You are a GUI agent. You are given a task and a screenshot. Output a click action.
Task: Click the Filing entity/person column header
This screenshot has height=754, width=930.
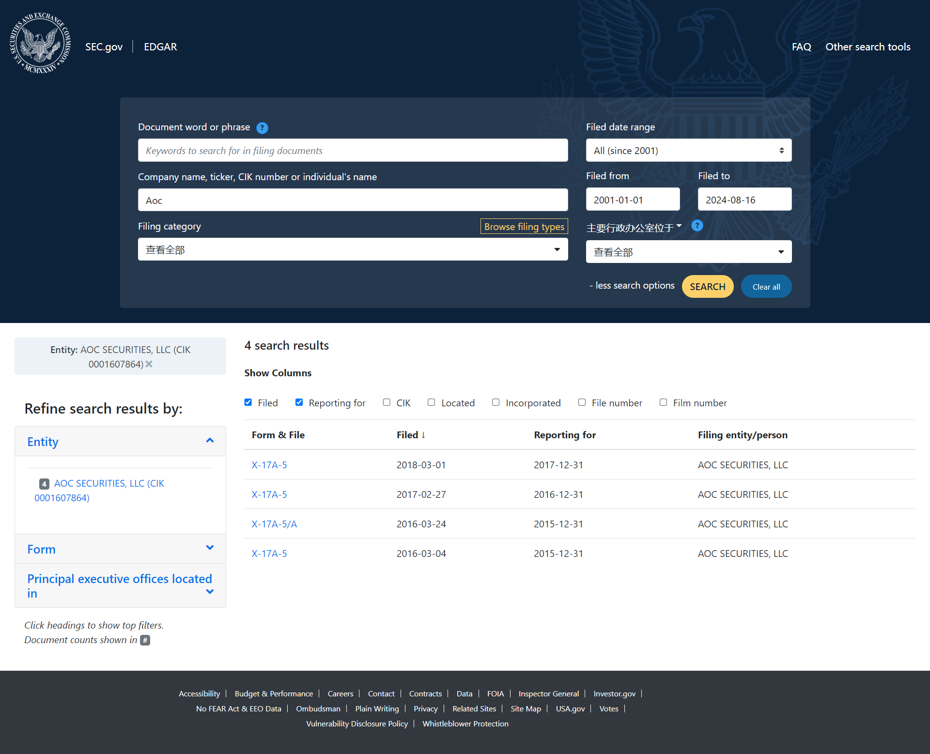[x=743, y=435]
